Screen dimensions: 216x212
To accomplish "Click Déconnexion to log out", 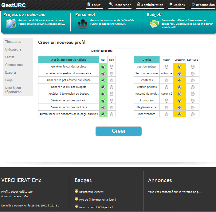I will [205, 5].
